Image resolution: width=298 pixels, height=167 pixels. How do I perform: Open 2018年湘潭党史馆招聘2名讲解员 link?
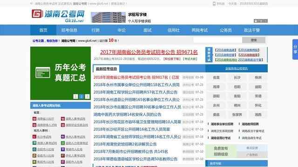click(x=125, y=144)
